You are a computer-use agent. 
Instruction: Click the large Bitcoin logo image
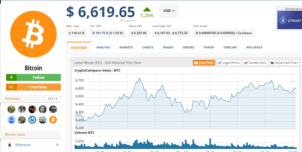tap(33, 34)
